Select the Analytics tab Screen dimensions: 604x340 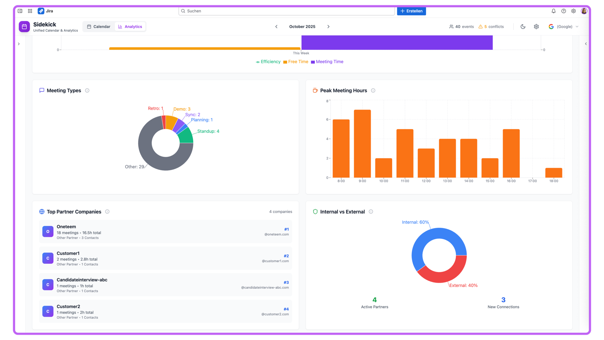tap(130, 26)
